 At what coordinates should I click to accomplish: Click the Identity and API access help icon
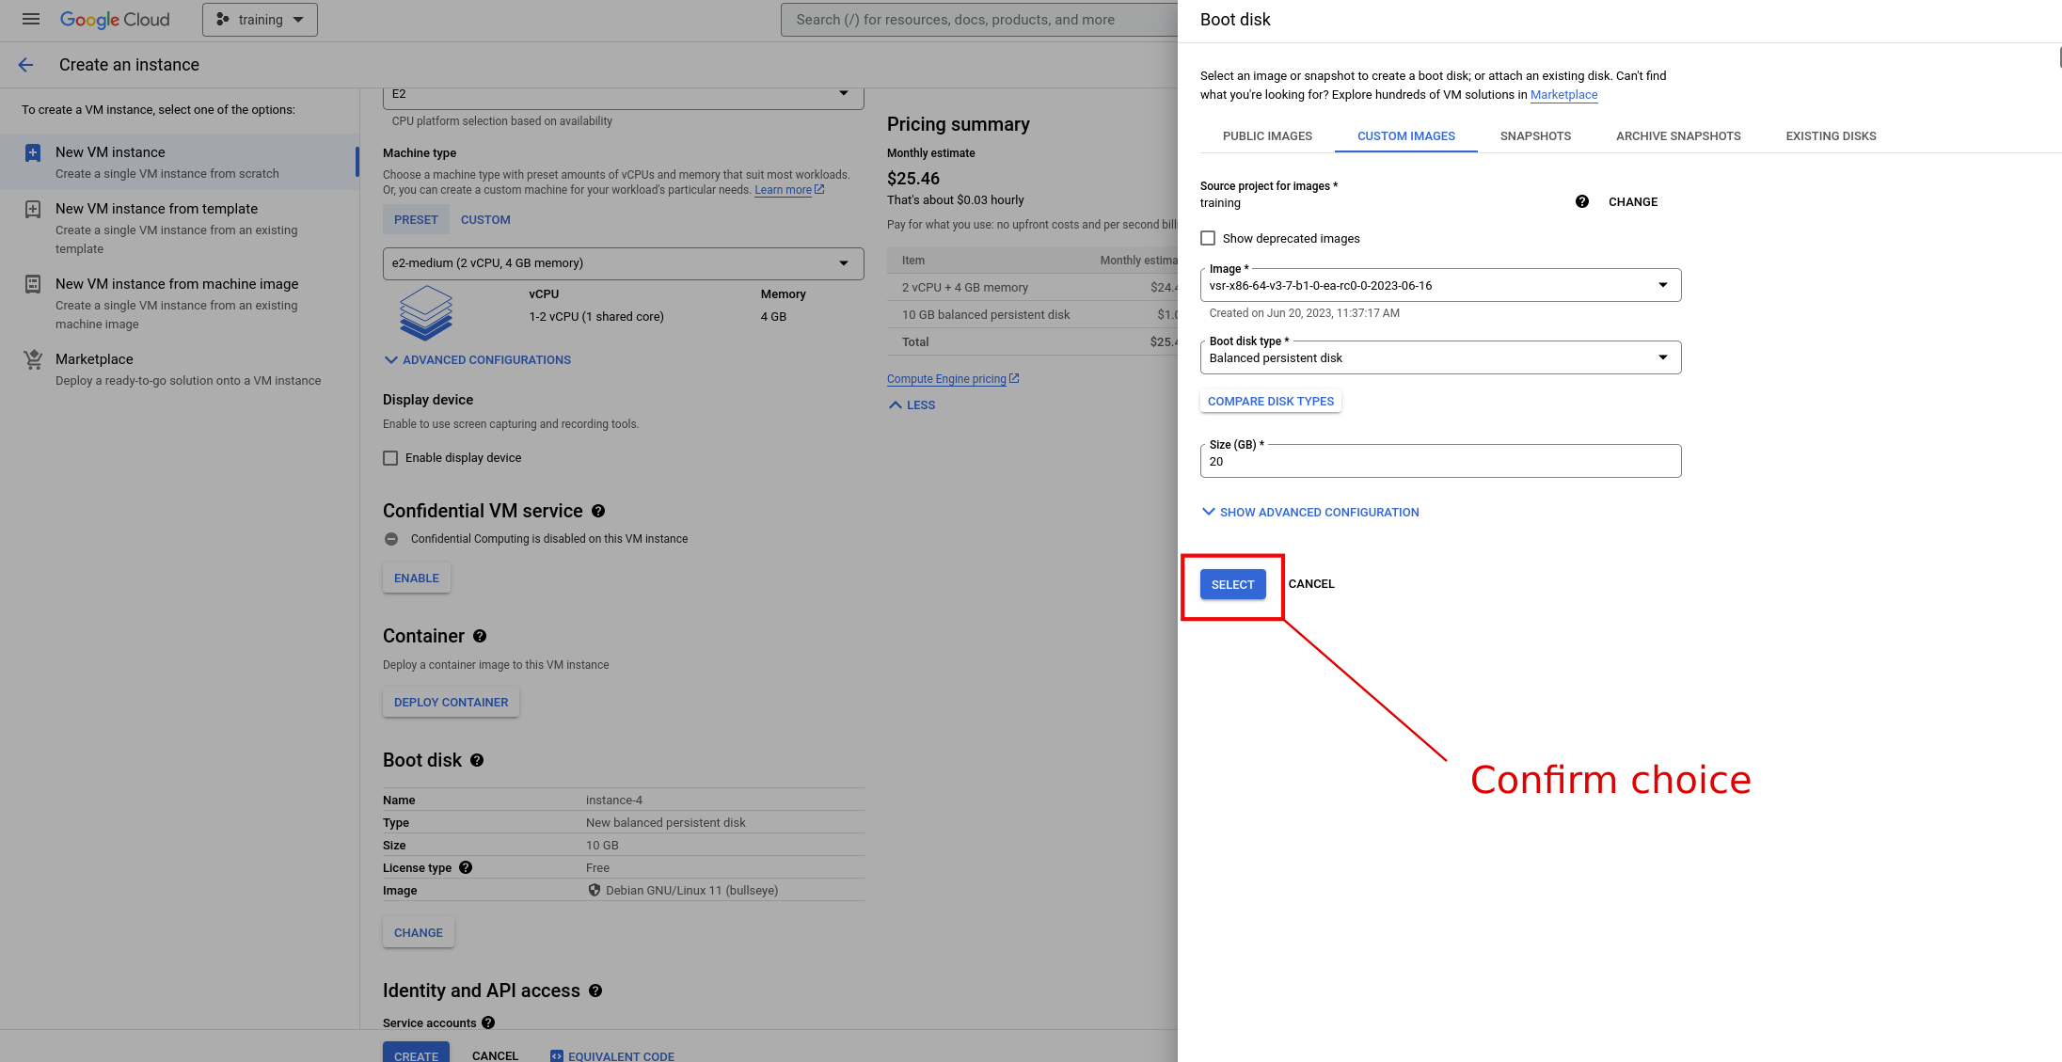pyautogui.click(x=595, y=991)
